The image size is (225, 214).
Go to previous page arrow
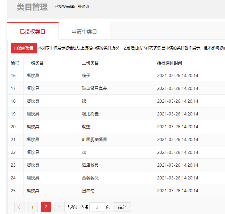tap(19, 207)
